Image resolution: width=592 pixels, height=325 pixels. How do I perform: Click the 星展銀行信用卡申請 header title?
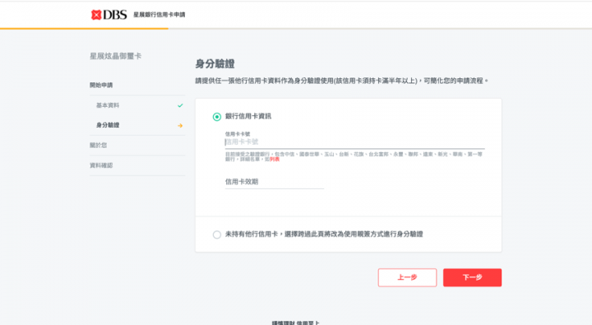pyautogui.click(x=160, y=15)
